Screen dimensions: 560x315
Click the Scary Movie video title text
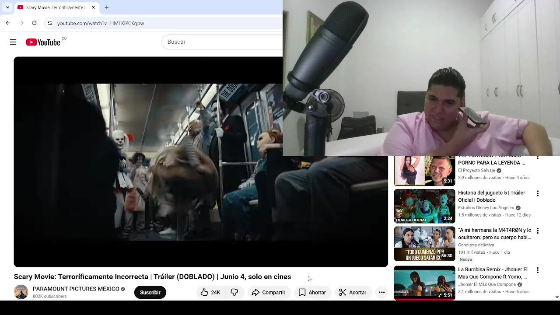pos(152,276)
